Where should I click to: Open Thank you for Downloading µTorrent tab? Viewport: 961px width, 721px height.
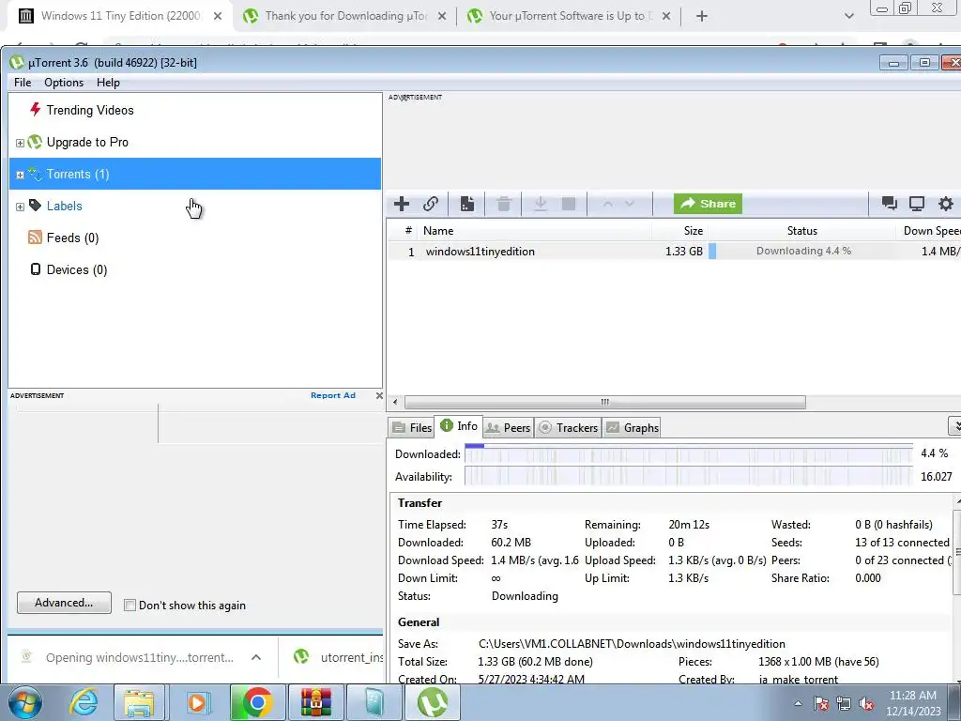(x=345, y=16)
